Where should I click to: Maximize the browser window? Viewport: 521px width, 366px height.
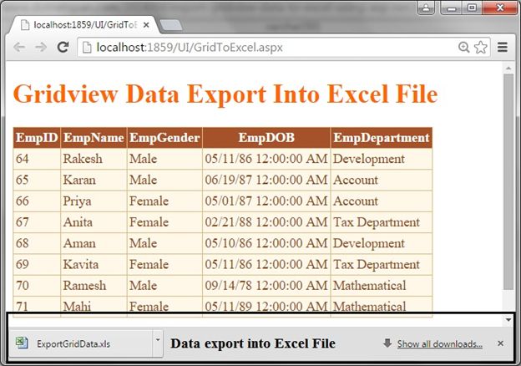point(472,8)
